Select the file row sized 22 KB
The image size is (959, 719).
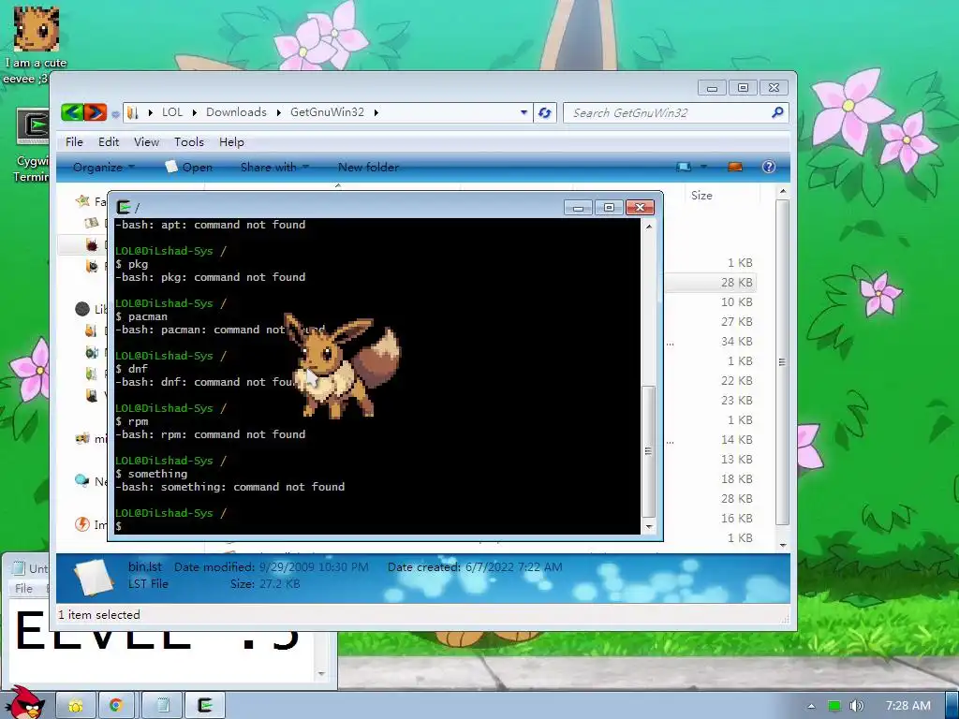pos(710,380)
